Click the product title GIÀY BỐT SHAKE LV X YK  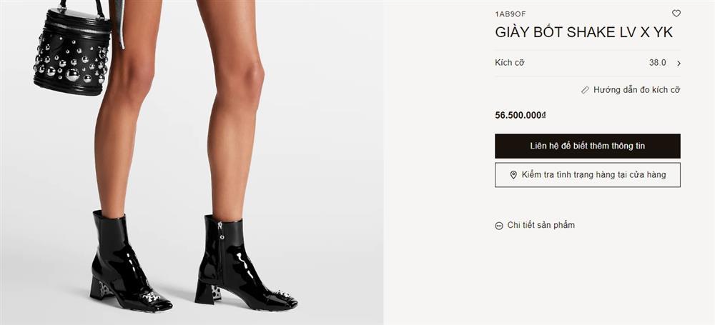[583, 32]
